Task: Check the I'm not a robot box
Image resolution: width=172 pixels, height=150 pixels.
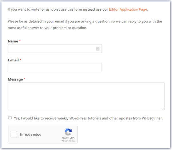Action: pos(14,134)
